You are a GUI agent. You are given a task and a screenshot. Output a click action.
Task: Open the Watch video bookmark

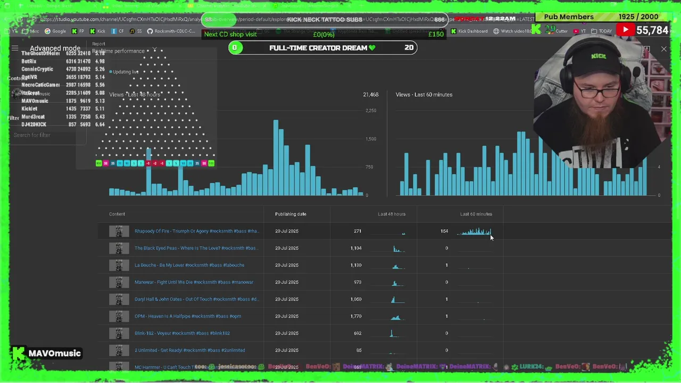point(512,31)
